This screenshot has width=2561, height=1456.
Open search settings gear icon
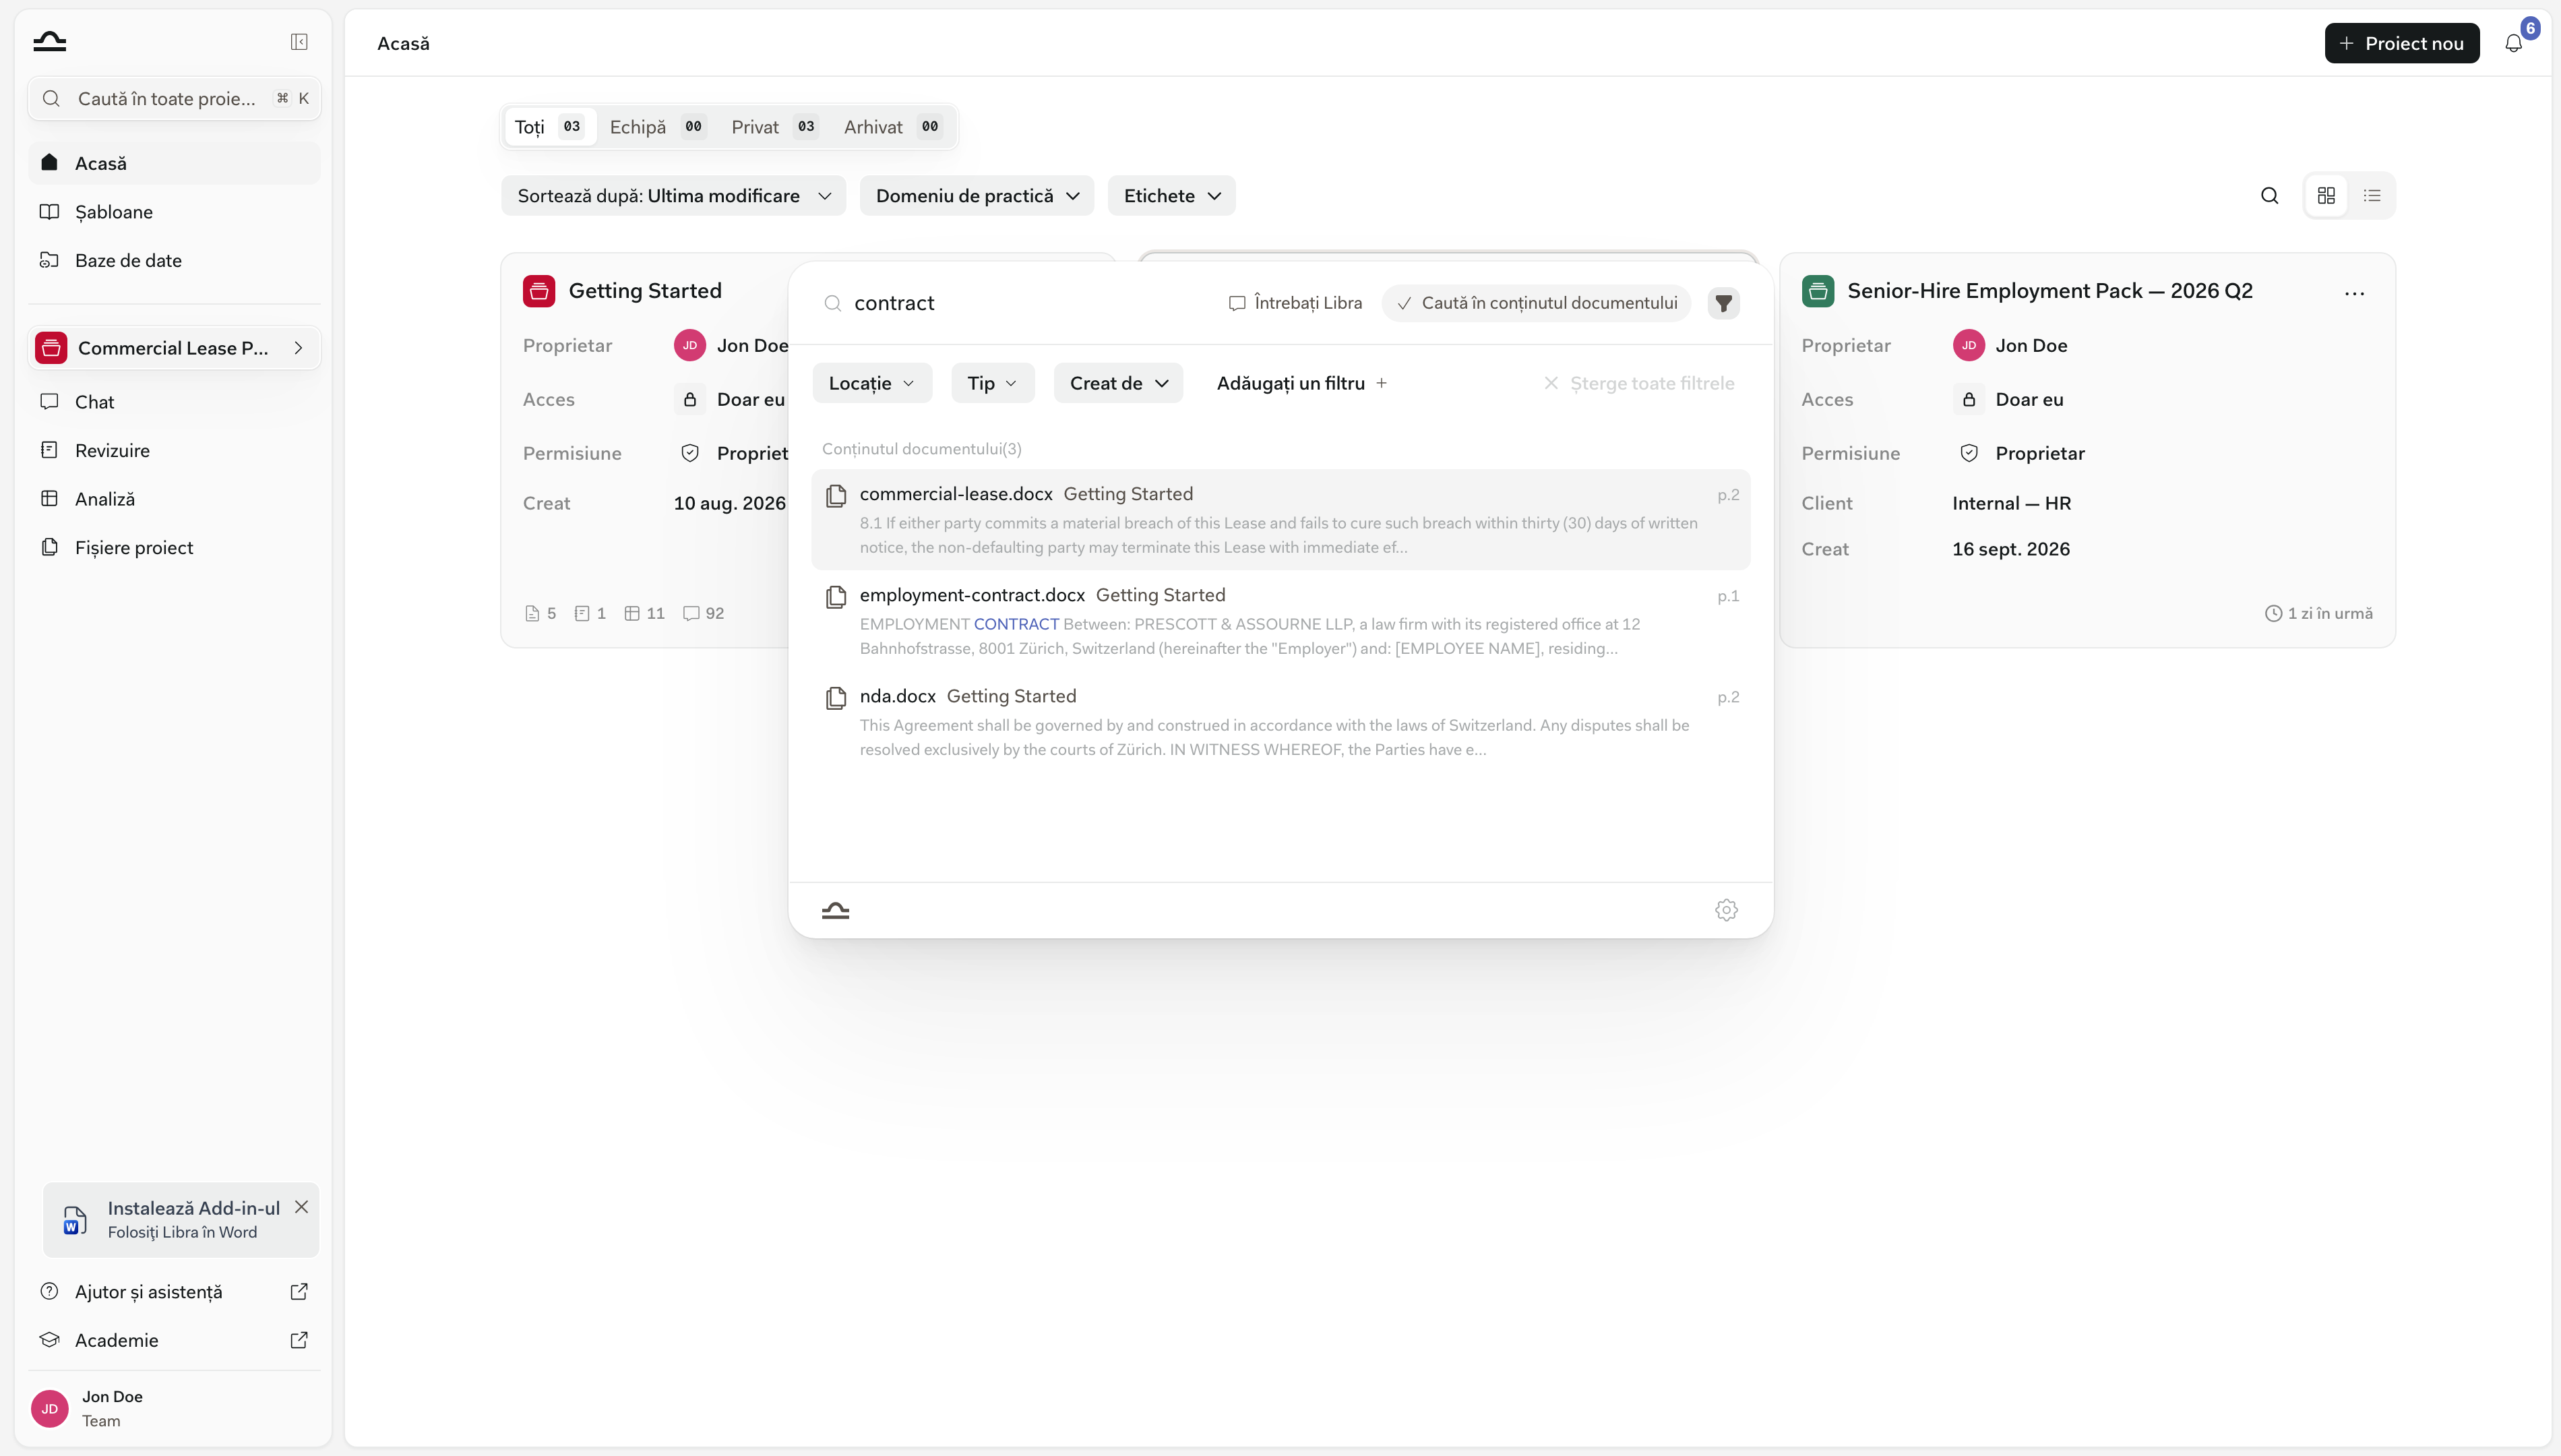[x=1727, y=910]
